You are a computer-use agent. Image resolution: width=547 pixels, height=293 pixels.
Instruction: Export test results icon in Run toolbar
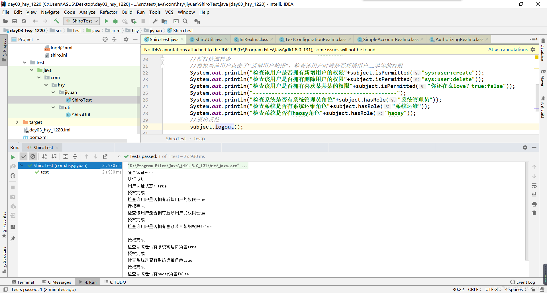pyautogui.click(x=105, y=156)
